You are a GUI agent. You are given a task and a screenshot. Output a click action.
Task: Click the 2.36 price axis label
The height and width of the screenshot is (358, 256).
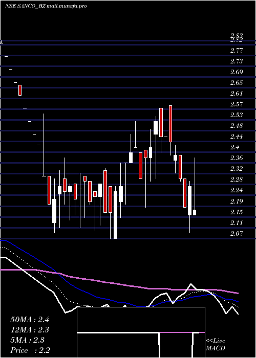coord(237,158)
